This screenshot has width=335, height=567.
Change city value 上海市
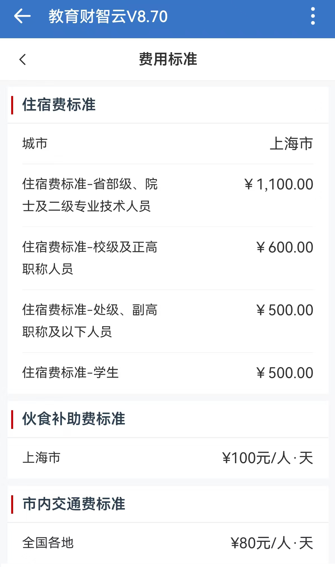[x=291, y=144]
